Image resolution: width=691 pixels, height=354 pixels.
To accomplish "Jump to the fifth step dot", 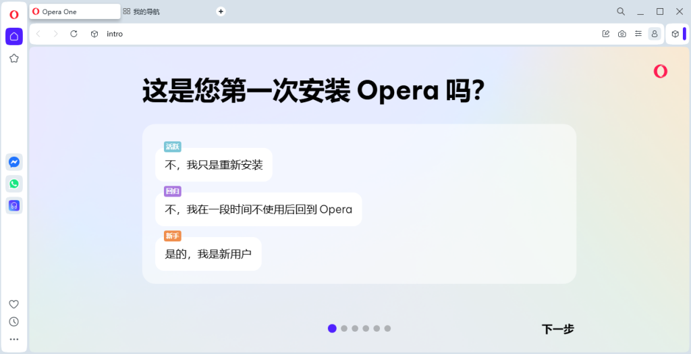I will click(377, 328).
